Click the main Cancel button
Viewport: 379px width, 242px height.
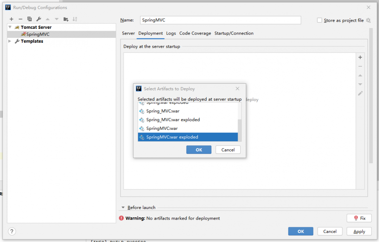[x=330, y=231]
